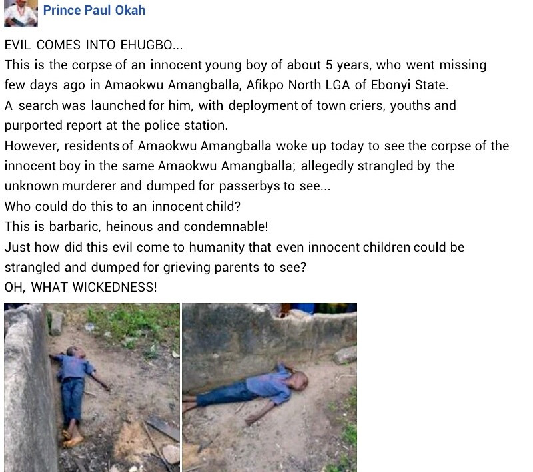This screenshot has width=533, height=472.
Task: Open the left attached photo
Action: click(92, 387)
